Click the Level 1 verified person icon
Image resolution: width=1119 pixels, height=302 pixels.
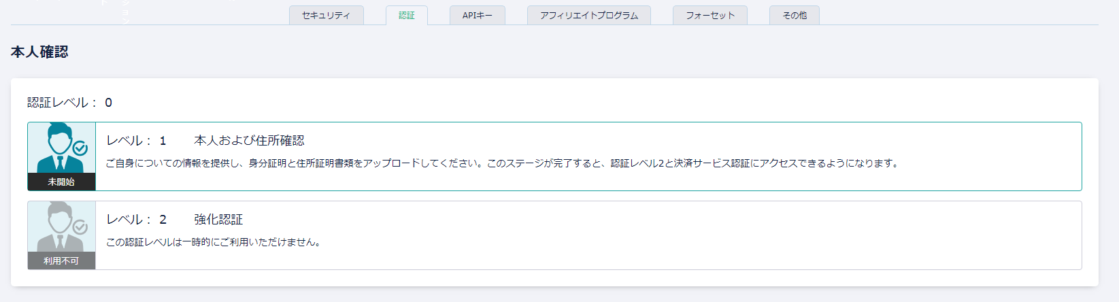[62, 148]
